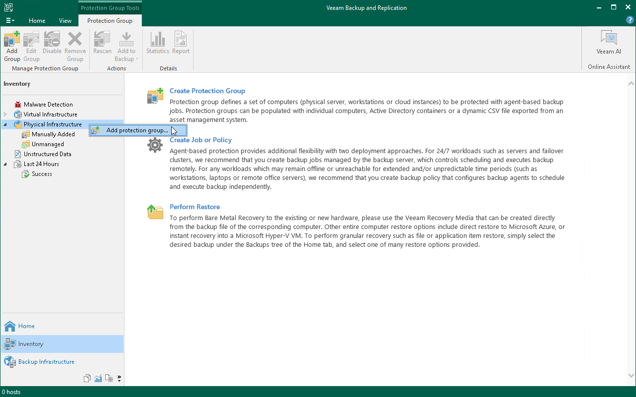
Task: Open Backup Infrastructure view
Action: pyautogui.click(x=62, y=362)
